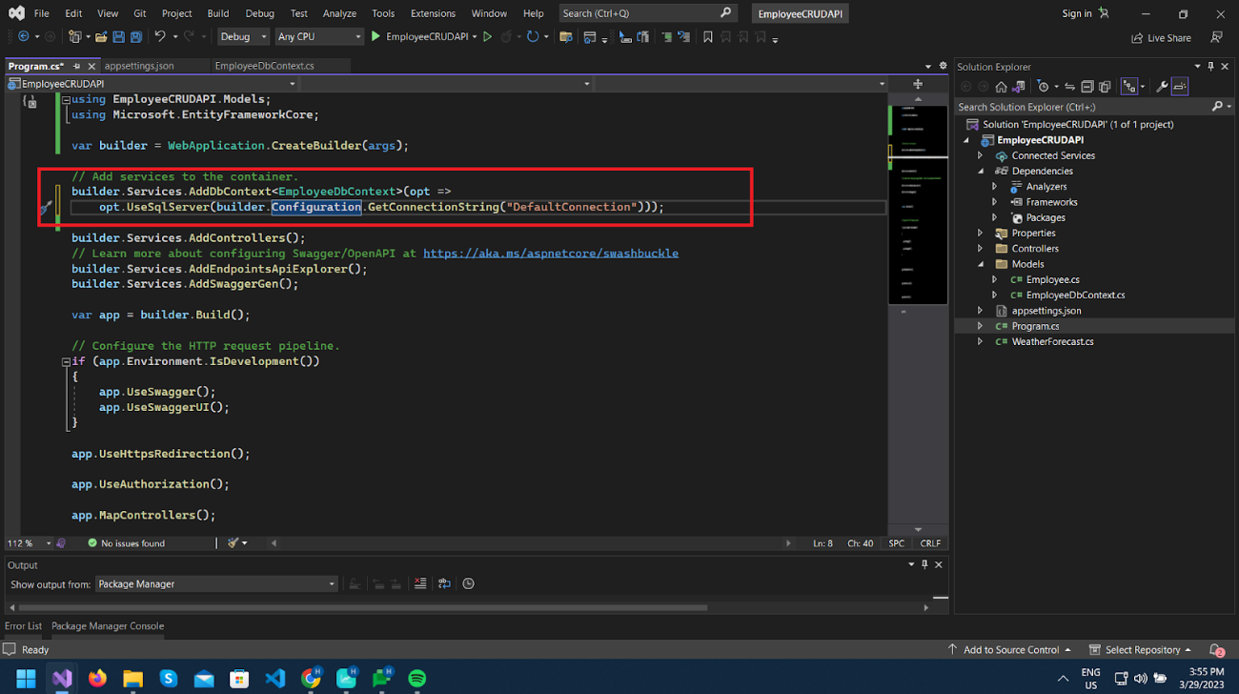Click the Live Share button

point(1161,38)
